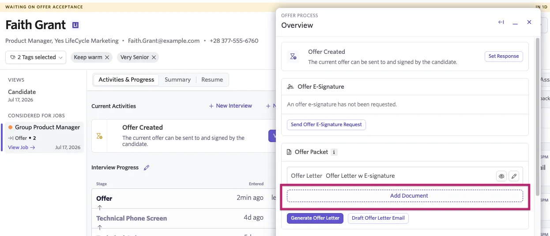Click the Generate Offer Letter button

[315, 218]
